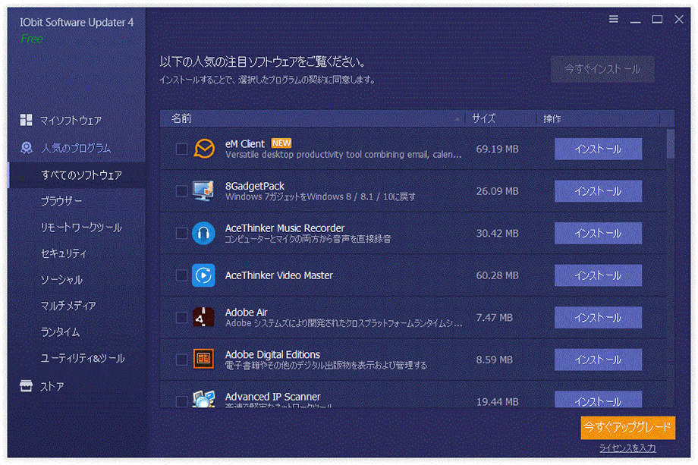Select the セキュリティ category
This screenshot has height=465, width=698.
(64, 253)
